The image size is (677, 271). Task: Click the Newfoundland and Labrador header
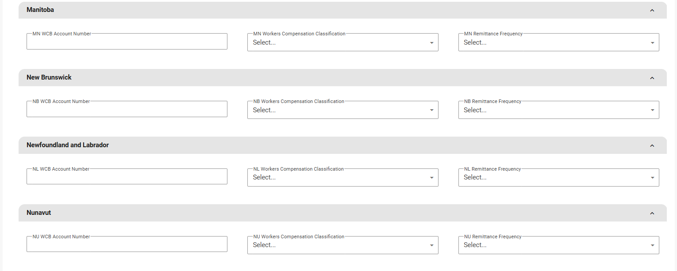(68, 145)
